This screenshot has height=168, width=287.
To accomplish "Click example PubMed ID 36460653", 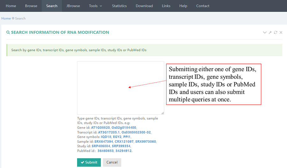I will (x=105, y=151).
